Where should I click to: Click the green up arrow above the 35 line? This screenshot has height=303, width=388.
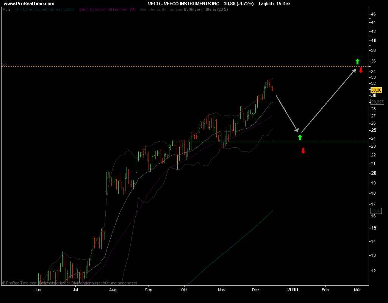click(x=357, y=61)
